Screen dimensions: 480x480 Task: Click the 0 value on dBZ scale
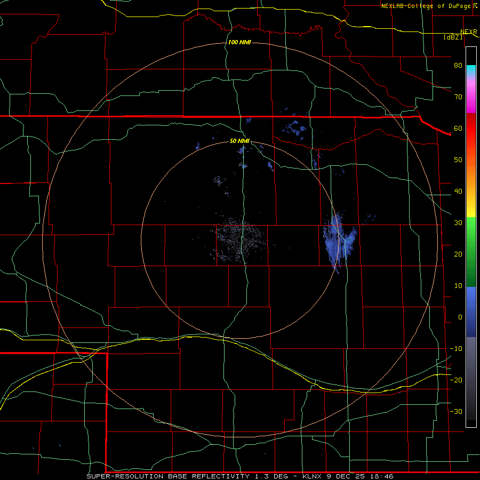[x=460, y=317]
